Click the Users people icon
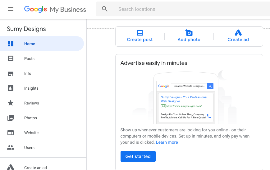This screenshot has width=270, height=170. click(x=11, y=147)
